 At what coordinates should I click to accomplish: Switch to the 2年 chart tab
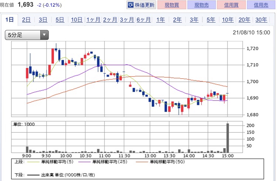click(x=177, y=20)
